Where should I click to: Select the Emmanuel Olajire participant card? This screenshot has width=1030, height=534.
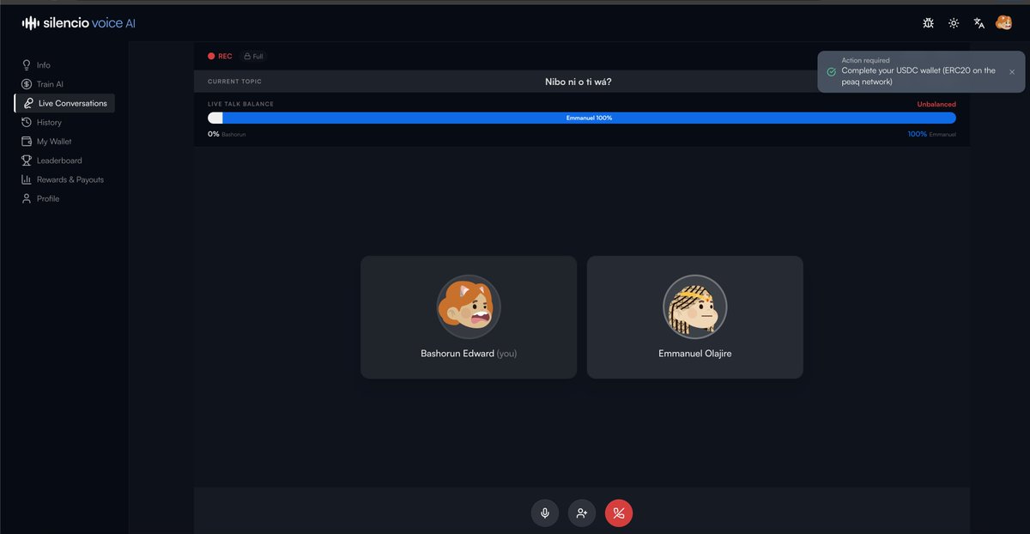(694, 317)
